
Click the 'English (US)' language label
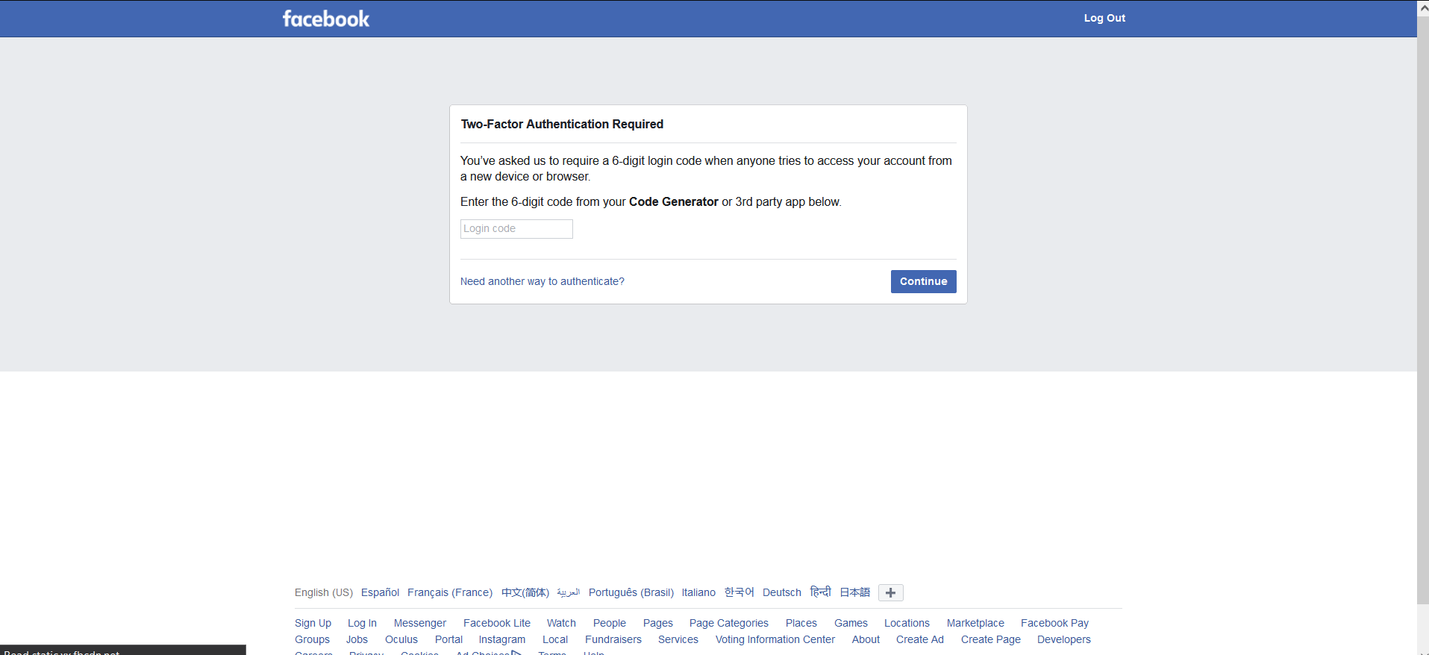pos(324,592)
